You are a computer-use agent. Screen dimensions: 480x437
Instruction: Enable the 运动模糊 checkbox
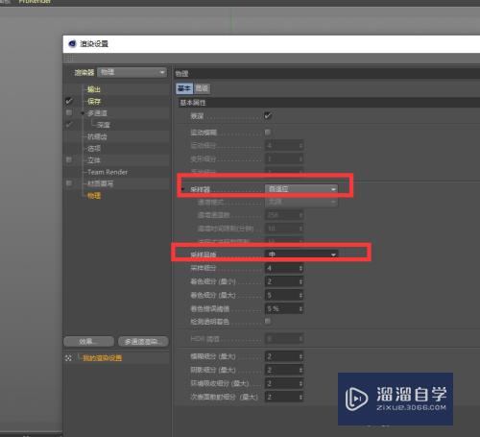(x=268, y=132)
